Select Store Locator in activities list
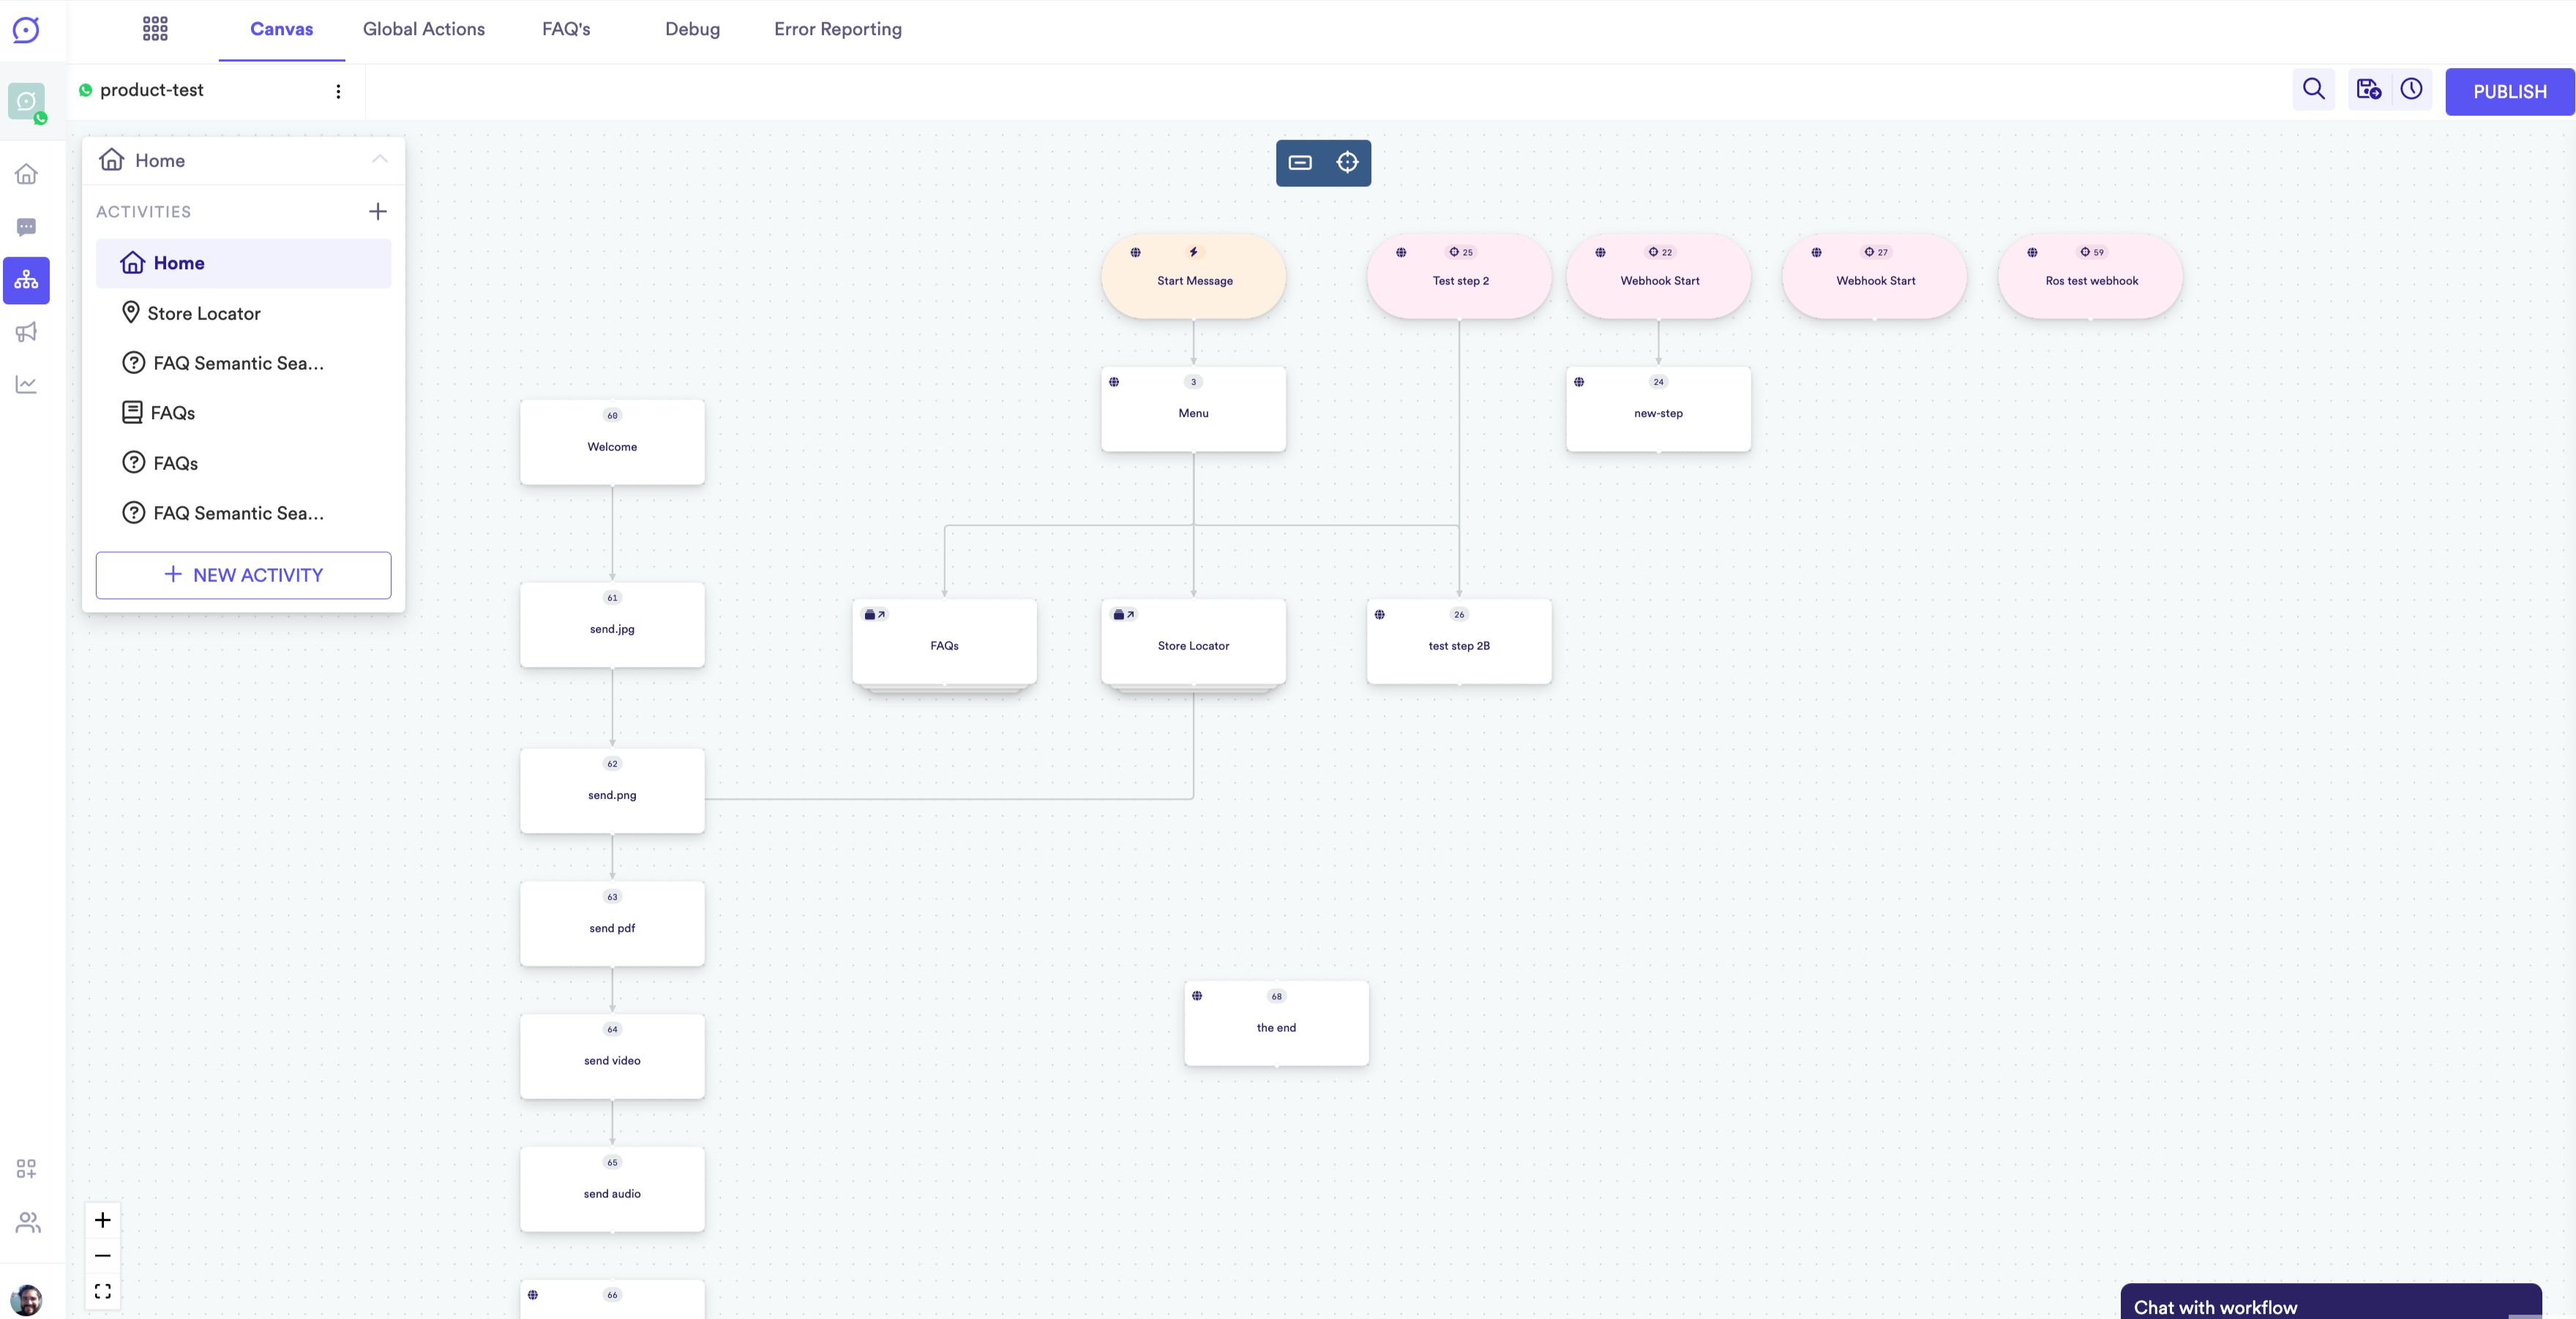 click(x=204, y=313)
